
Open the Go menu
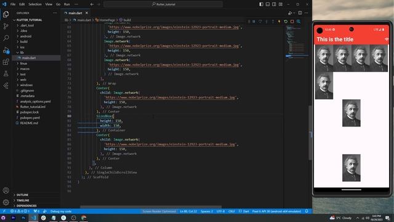[58, 4]
